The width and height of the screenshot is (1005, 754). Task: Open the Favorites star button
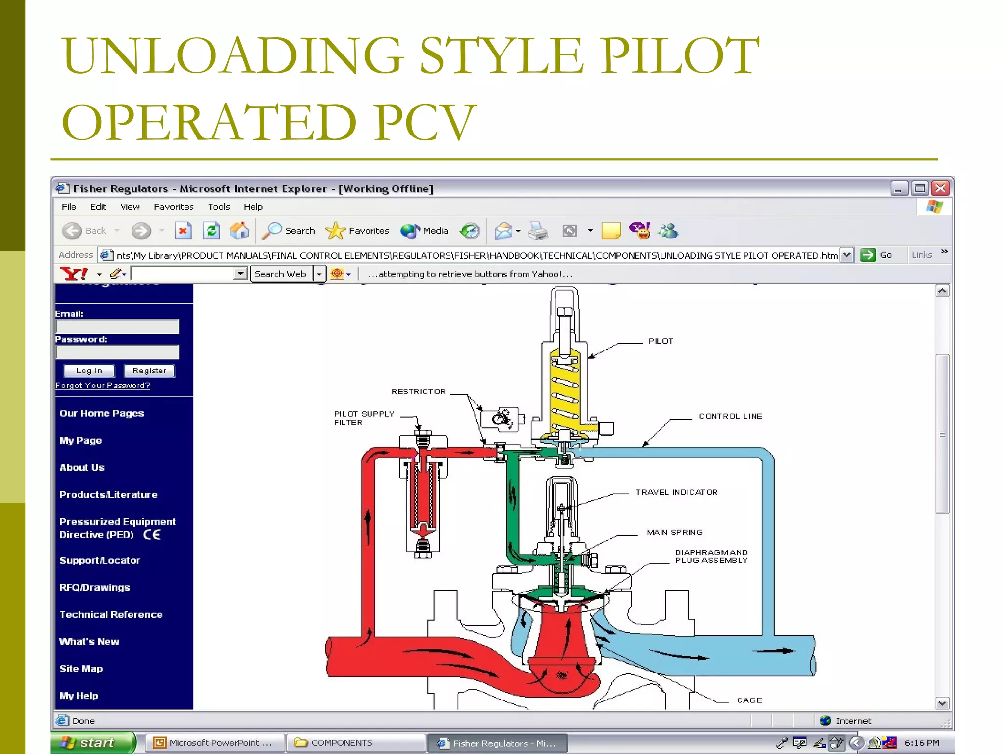click(x=357, y=231)
